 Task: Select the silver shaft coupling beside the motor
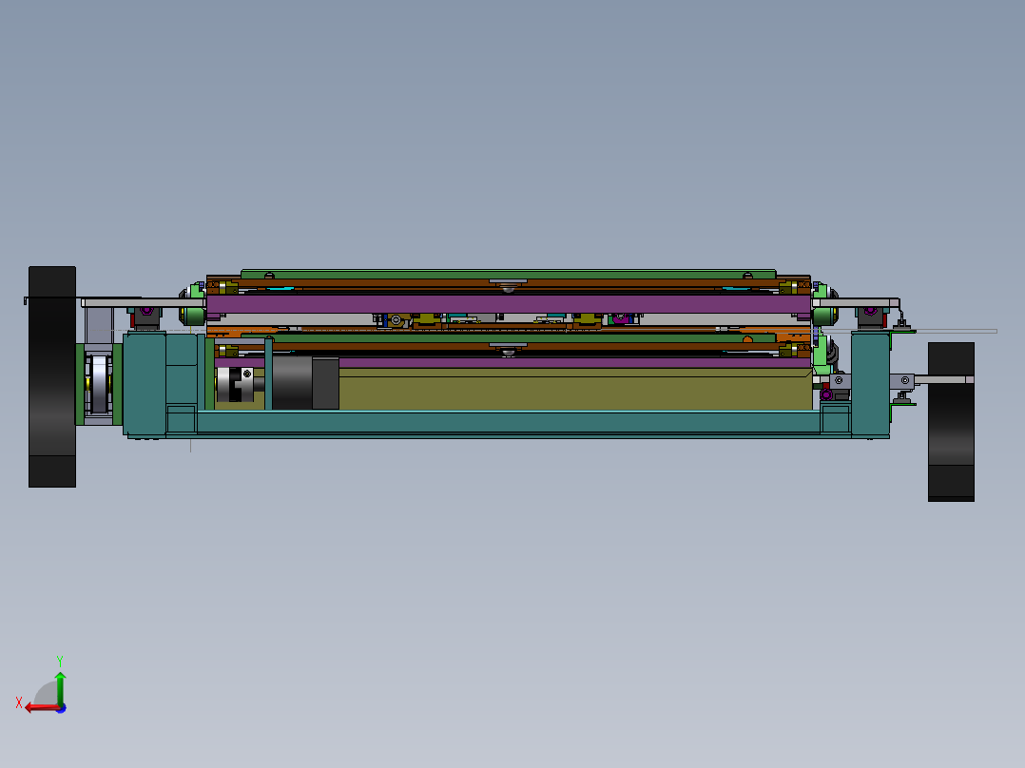235,384
